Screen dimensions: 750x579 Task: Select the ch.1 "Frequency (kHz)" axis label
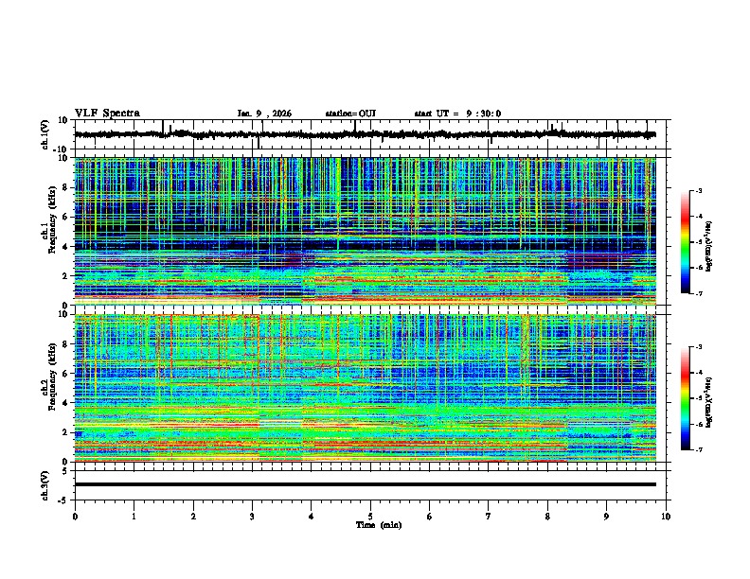pyautogui.click(x=52, y=220)
